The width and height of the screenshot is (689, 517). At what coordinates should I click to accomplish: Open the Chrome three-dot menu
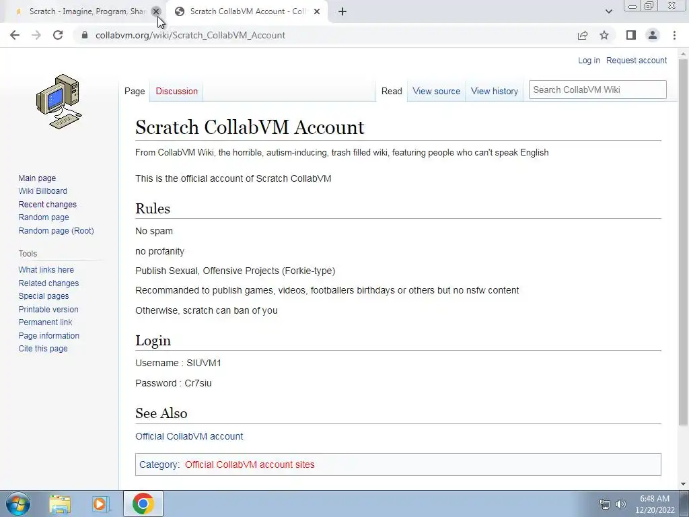674,35
